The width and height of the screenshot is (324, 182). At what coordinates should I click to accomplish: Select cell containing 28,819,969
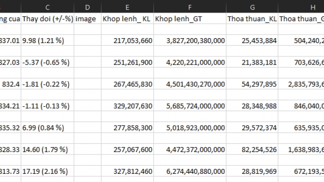click(x=252, y=171)
